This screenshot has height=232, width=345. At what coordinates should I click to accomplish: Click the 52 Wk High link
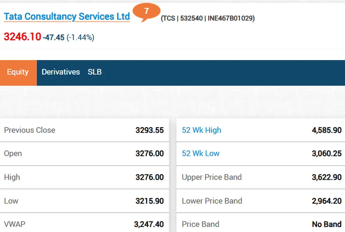(202, 130)
